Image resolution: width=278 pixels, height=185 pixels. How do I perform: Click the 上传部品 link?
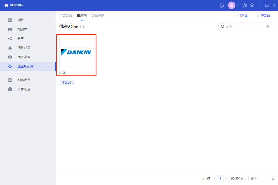(264, 16)
